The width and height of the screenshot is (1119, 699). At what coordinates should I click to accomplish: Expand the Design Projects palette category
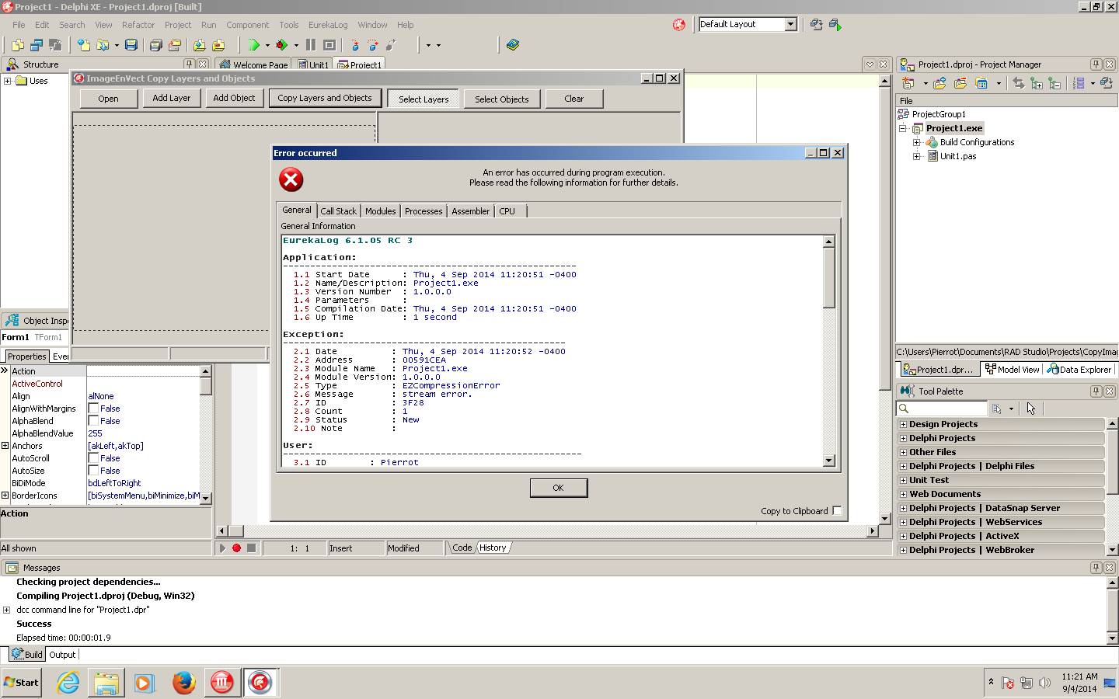tap(903, 424)
